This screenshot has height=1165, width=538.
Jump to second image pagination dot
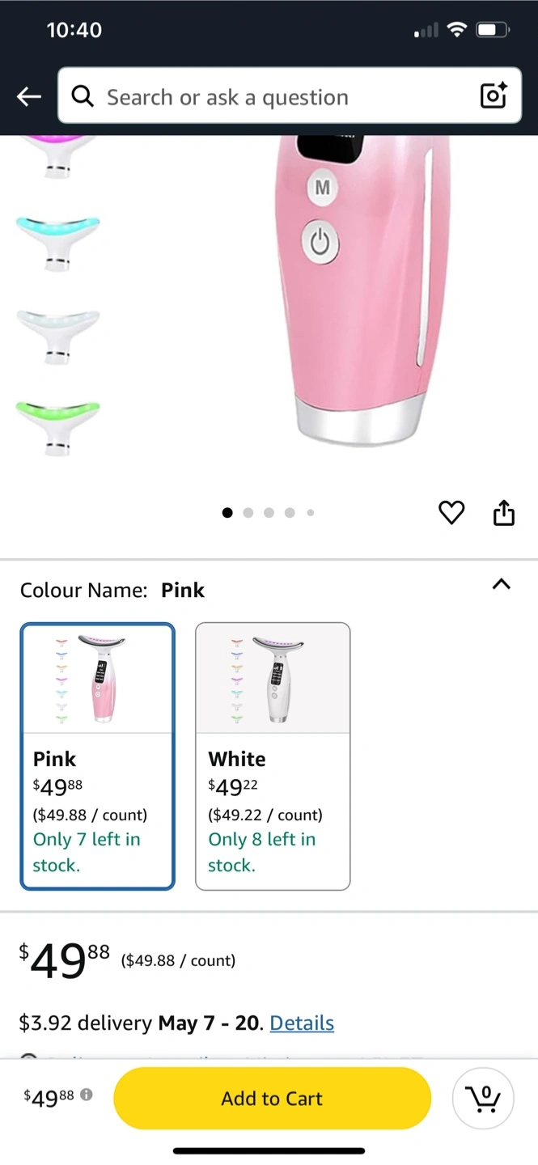pyautogui.click(x=248, y=512)
